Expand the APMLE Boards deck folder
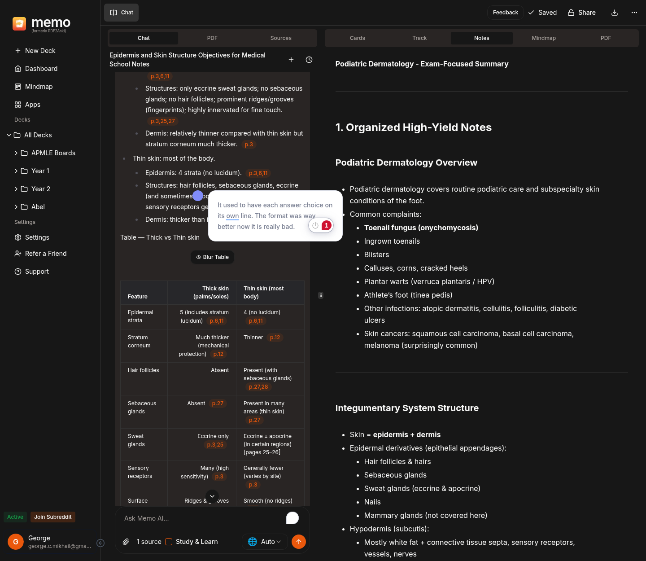This screenshot has width=646, height=561. tap(16, 153)
